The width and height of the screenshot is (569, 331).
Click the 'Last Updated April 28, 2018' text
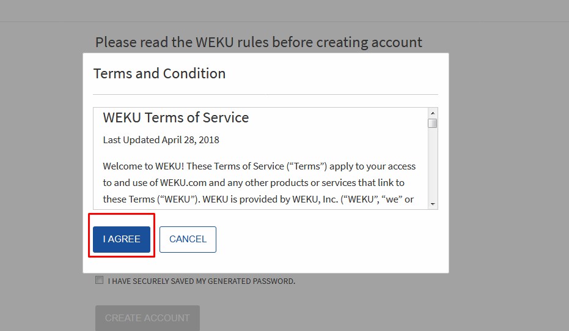(161, 139)
